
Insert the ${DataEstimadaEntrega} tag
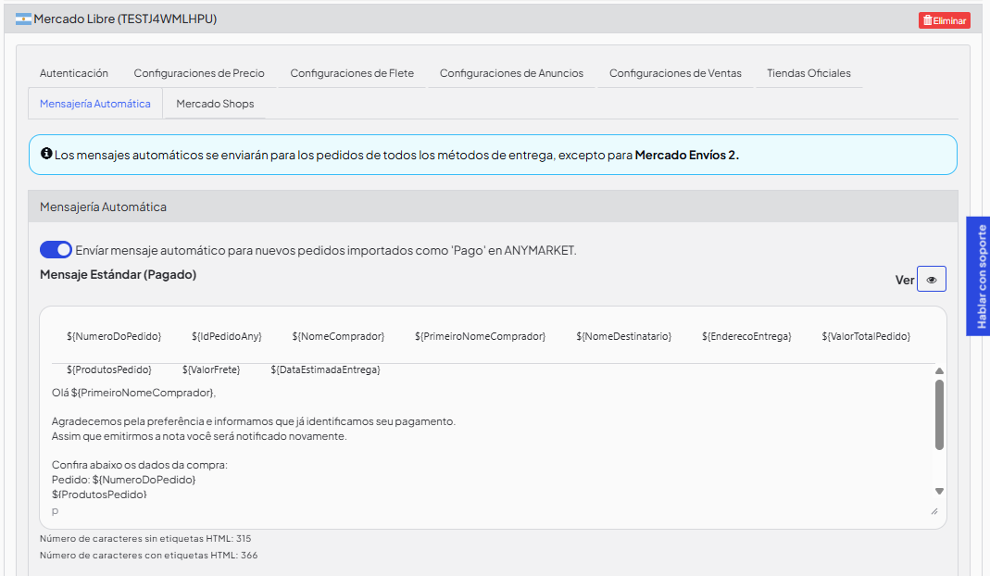tap(325, 369)
